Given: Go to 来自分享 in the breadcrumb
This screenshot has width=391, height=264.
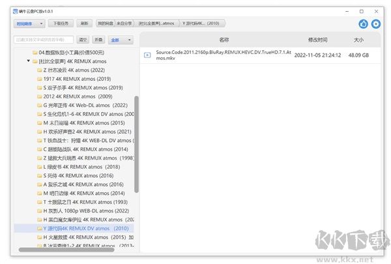Looking at the screenshot, I should coord(124,23).
